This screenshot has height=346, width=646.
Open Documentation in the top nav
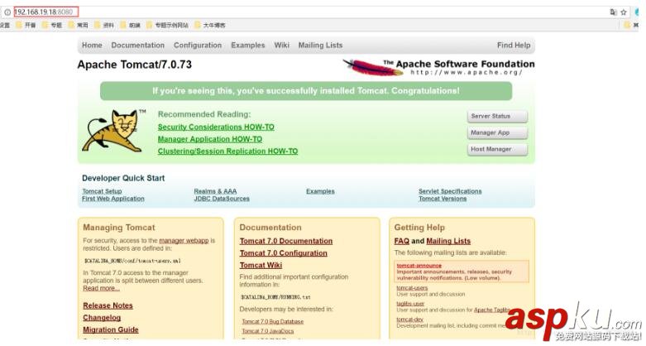pos(137,46)
